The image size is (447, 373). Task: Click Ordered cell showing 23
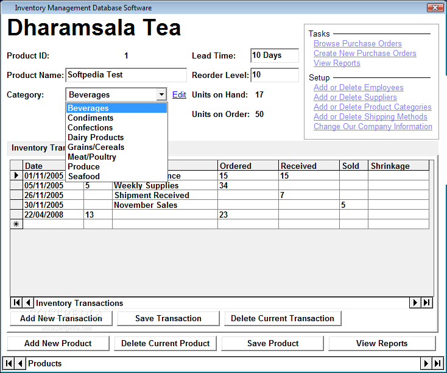click(x=248, y=215)
